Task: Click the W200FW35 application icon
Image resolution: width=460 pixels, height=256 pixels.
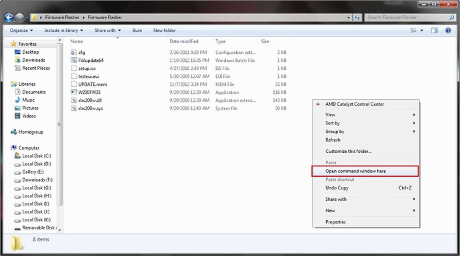Action: 73,92
